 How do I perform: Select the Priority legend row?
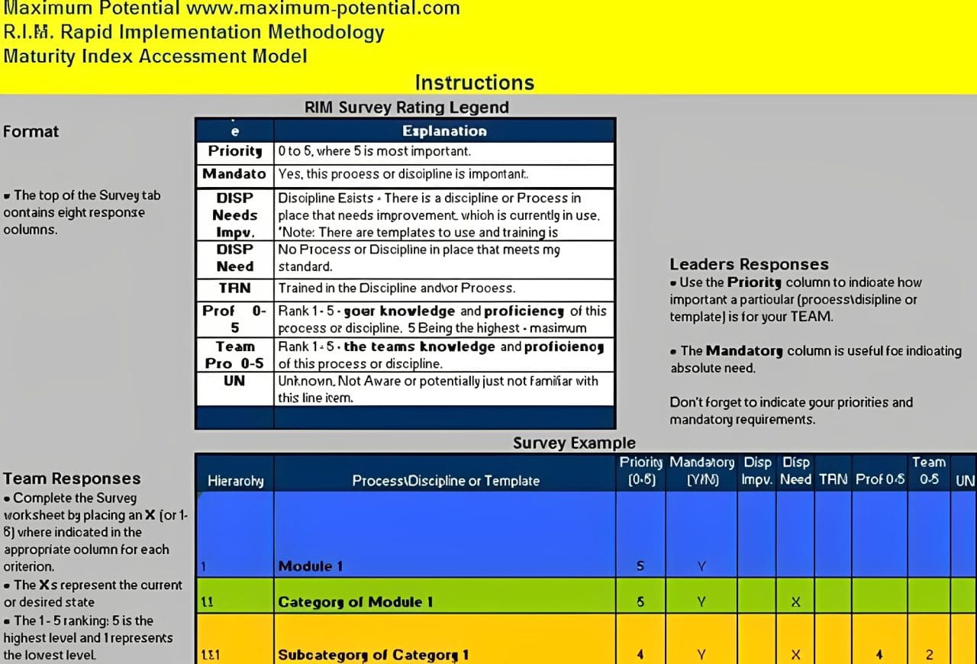pos(234,152)
